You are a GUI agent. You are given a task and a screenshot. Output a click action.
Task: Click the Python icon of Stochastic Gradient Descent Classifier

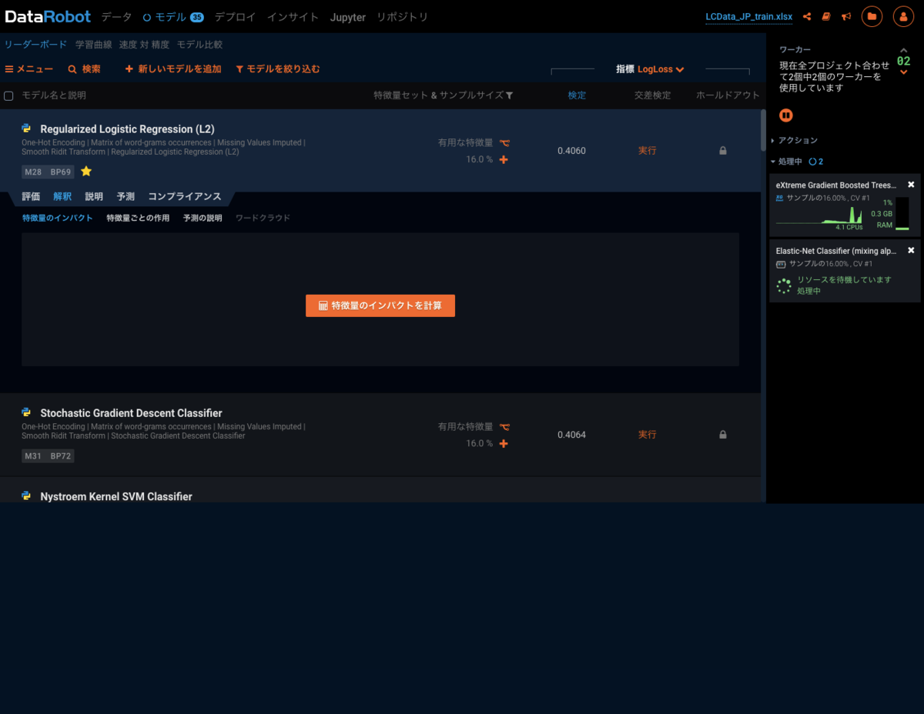tap(27, 412)
